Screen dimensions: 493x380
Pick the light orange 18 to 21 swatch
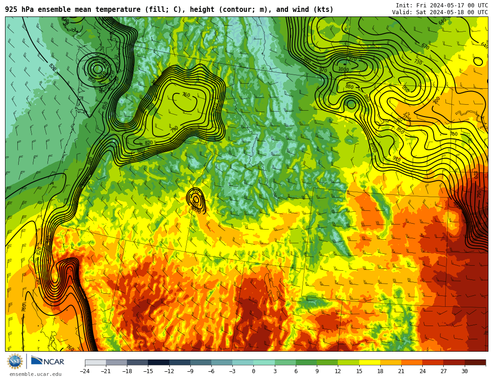coord(390,362)
